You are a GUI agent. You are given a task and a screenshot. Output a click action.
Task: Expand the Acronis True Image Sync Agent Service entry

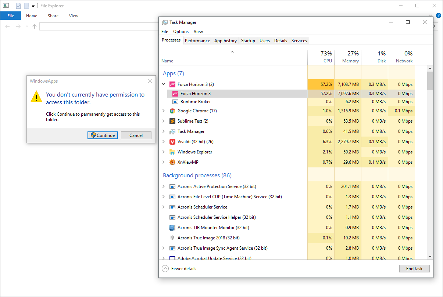(164, 248)
